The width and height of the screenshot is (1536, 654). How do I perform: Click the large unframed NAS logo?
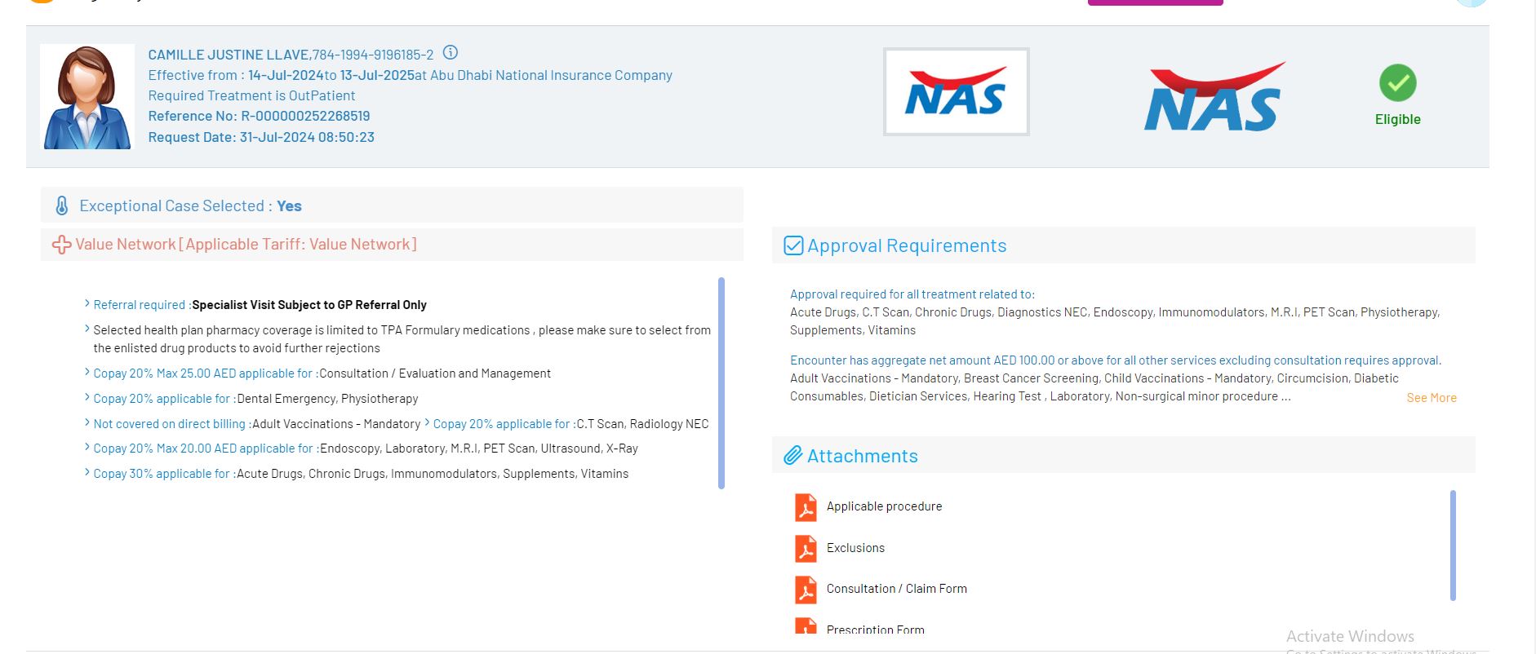[1214, 97]
